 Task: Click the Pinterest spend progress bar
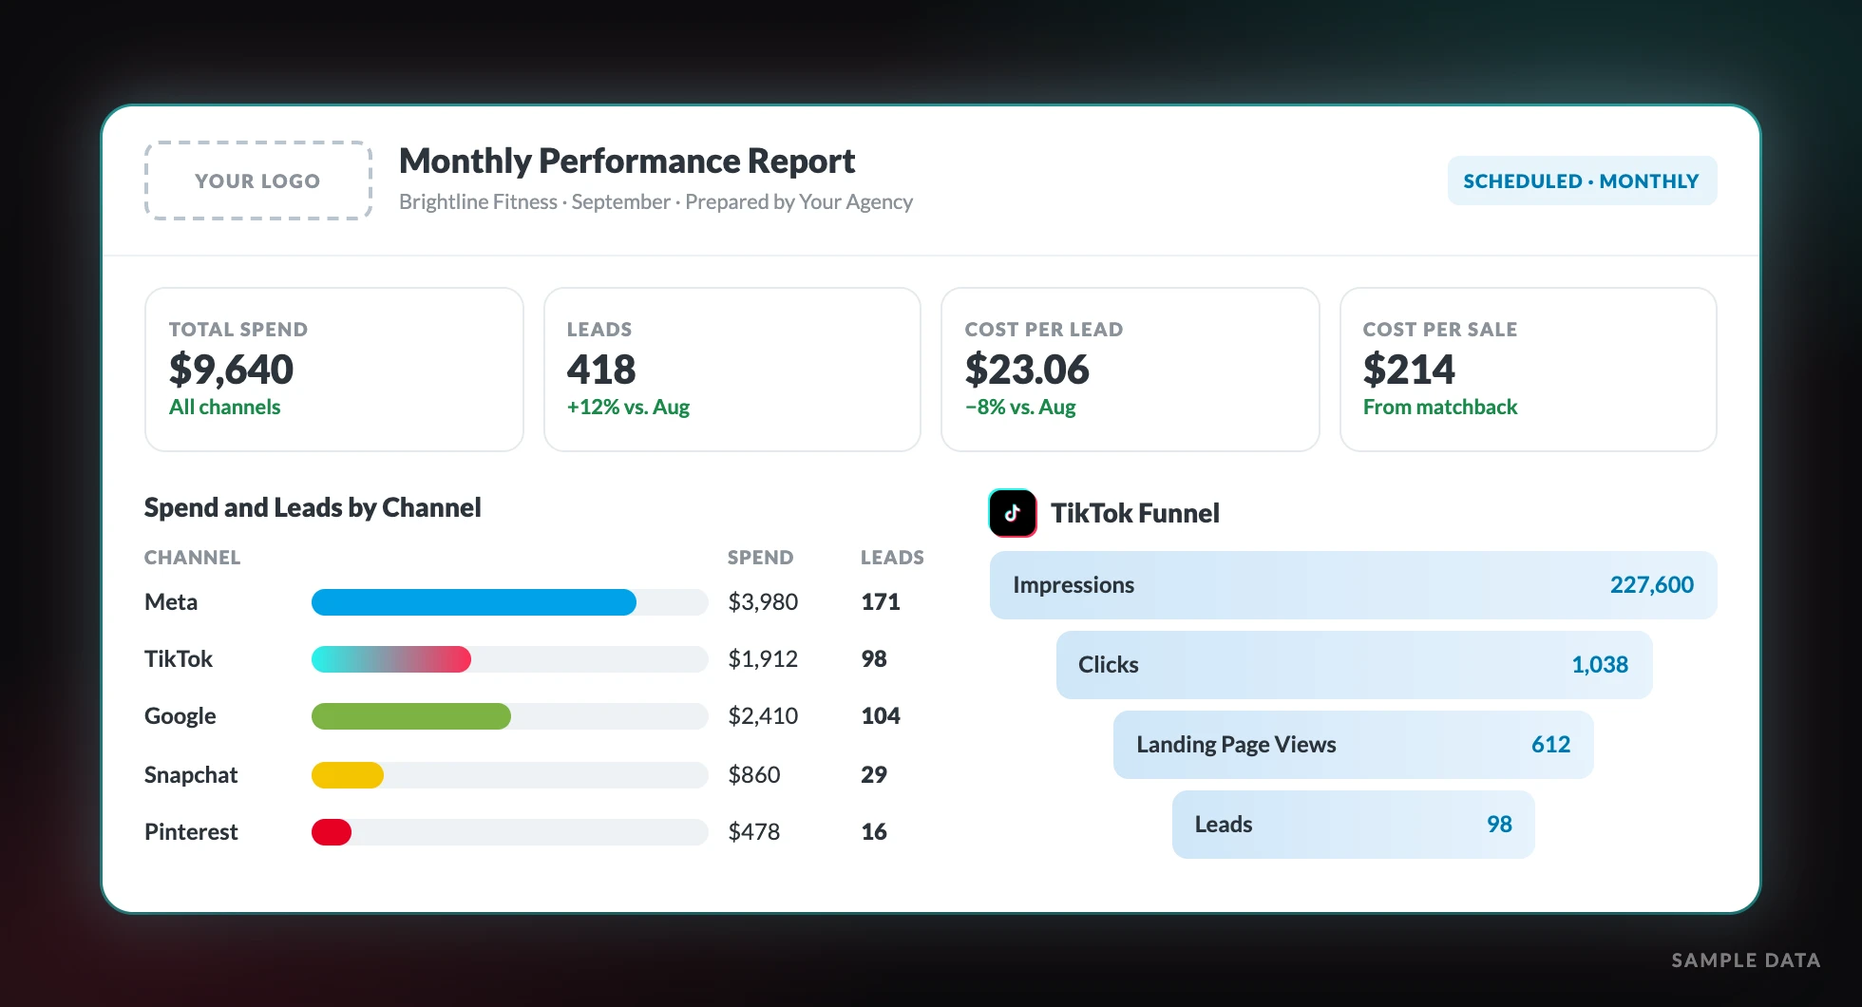510,832
